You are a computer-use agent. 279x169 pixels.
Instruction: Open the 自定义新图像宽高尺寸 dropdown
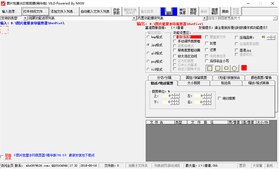coord(275,18)
